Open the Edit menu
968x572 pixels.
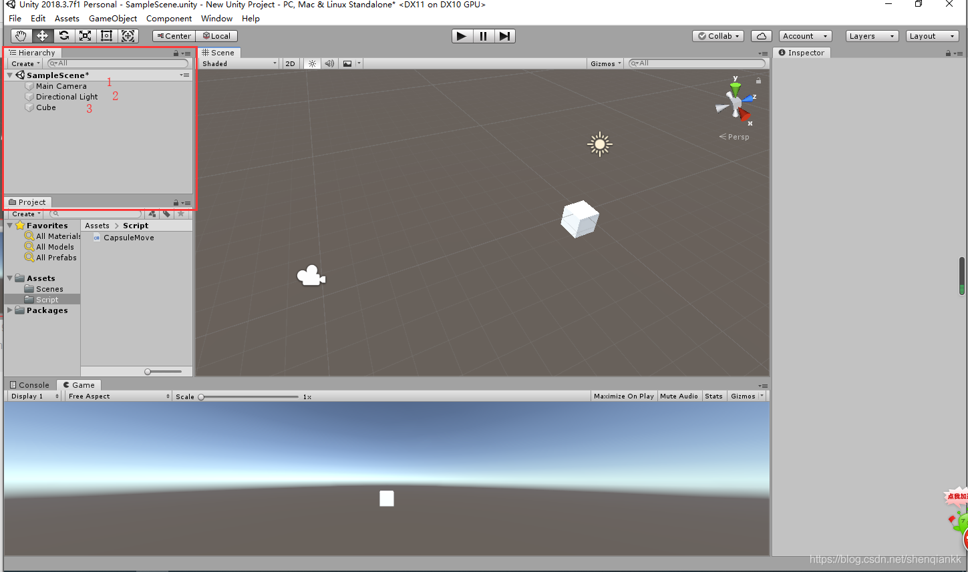(x=38, y=19)
